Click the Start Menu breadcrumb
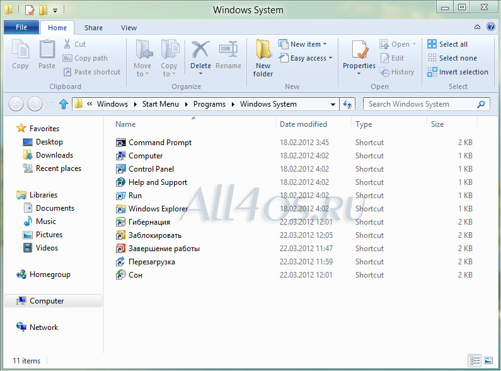501x371 pixels. (x=161, y=104)
